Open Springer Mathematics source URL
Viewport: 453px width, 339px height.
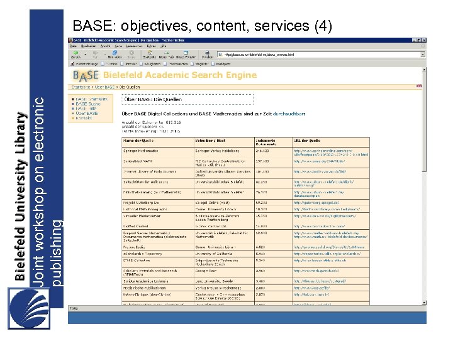coord(331,153)
